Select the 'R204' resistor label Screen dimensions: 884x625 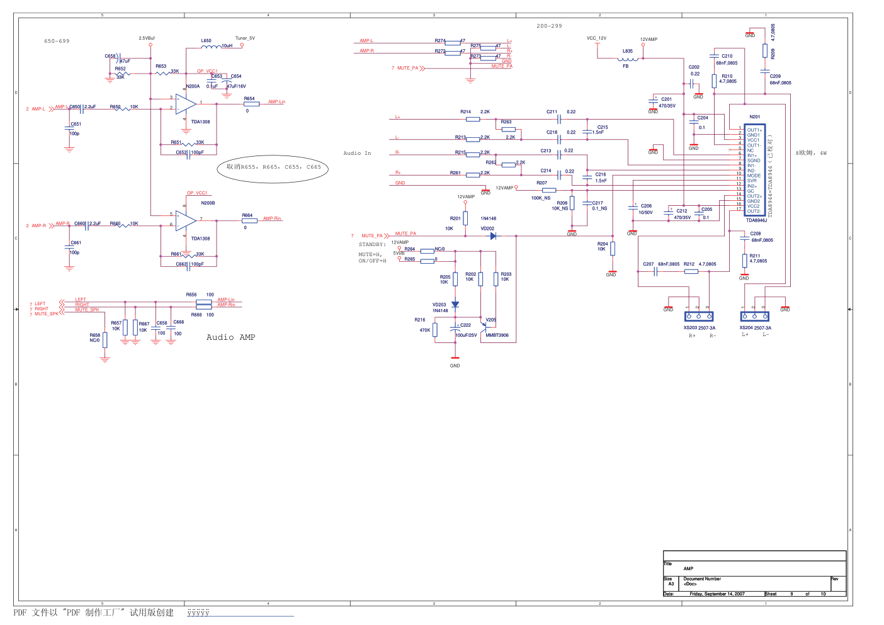[603, 244]
